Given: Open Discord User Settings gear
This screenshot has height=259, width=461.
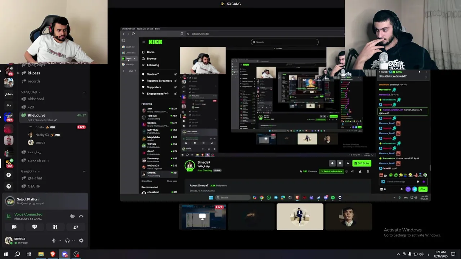Looking at the screenshot, I should click(81, 241).
